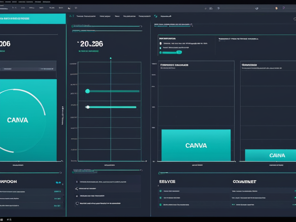
Task: Select the radio bullet in upper right panel
Action: (160, 44)
